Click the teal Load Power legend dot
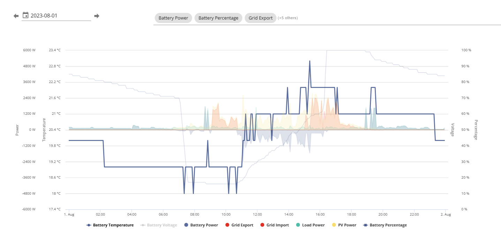This screenshot has width=501, height=247. point(298,225)
